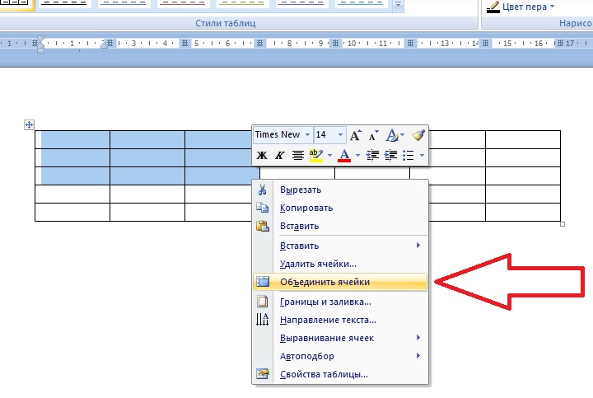The height and width of the screenshot is (398, 593).
Task: Expand the Вставить submenu with arrow
Action: pyautogui.click(x=340, y=246)
